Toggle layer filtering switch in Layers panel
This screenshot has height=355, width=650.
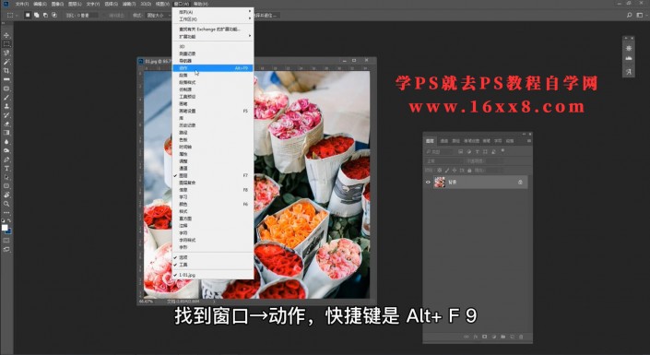tap(502, 150)
